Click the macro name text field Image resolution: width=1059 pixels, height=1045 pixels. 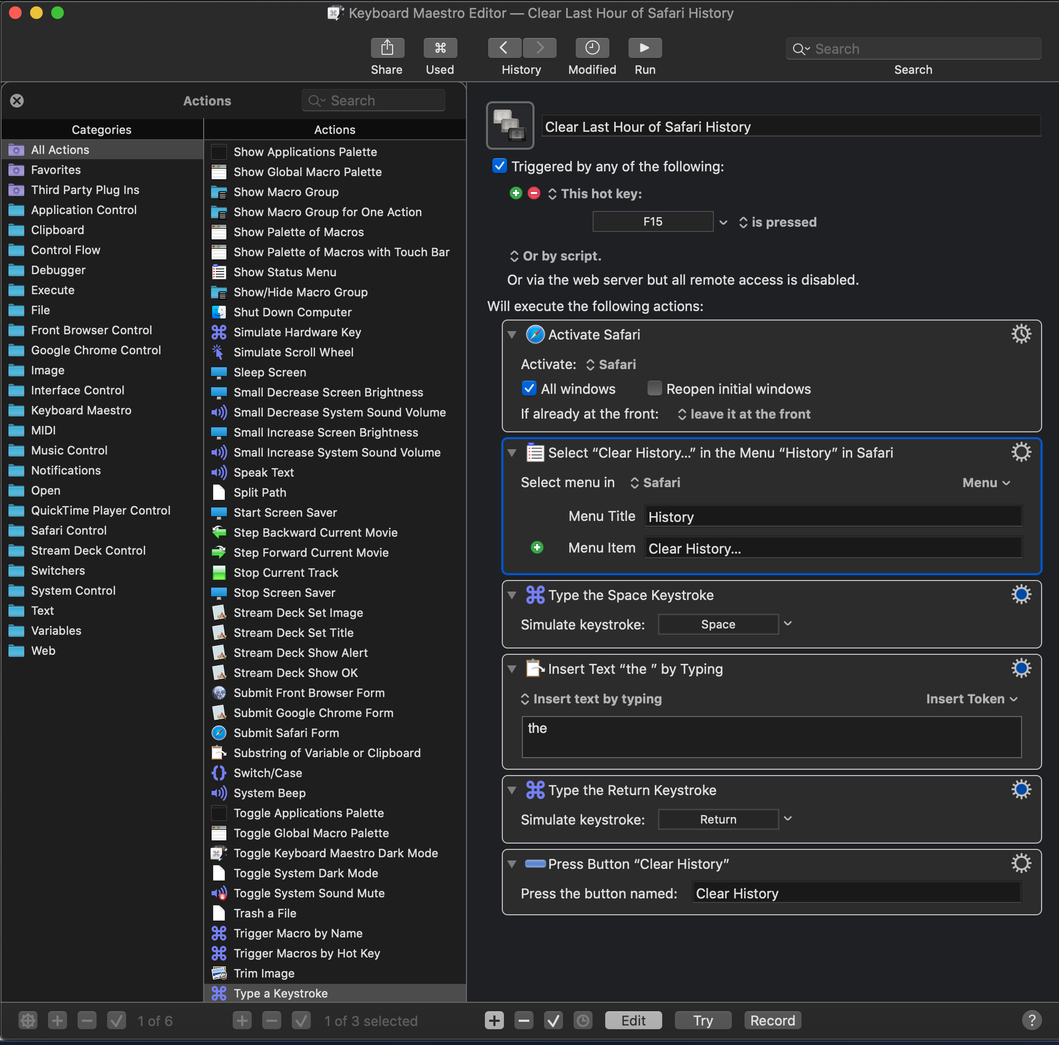pos(790,127)
